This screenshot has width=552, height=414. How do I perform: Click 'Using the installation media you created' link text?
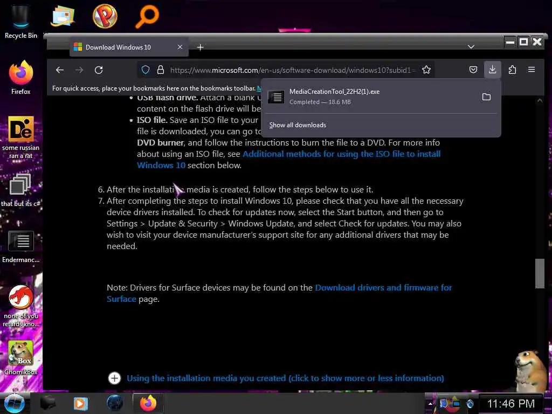pos(285,378)
